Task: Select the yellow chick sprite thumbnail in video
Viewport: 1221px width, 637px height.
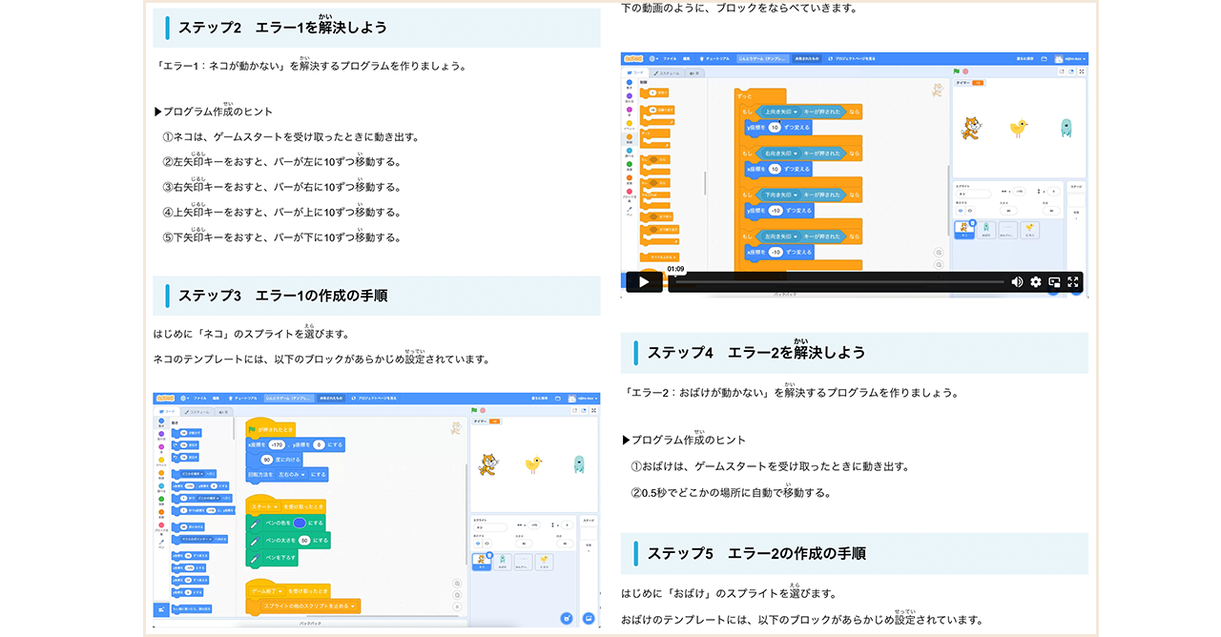Action: click(x=1028, y=229)
